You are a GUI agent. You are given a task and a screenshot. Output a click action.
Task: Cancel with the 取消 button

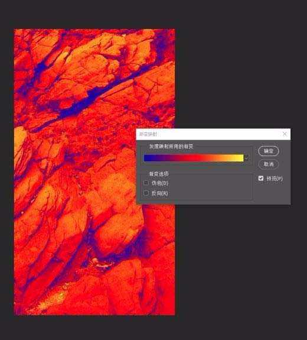[x=269, y=164]
